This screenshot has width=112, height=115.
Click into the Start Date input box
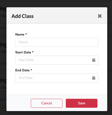(x=57, y=60)
